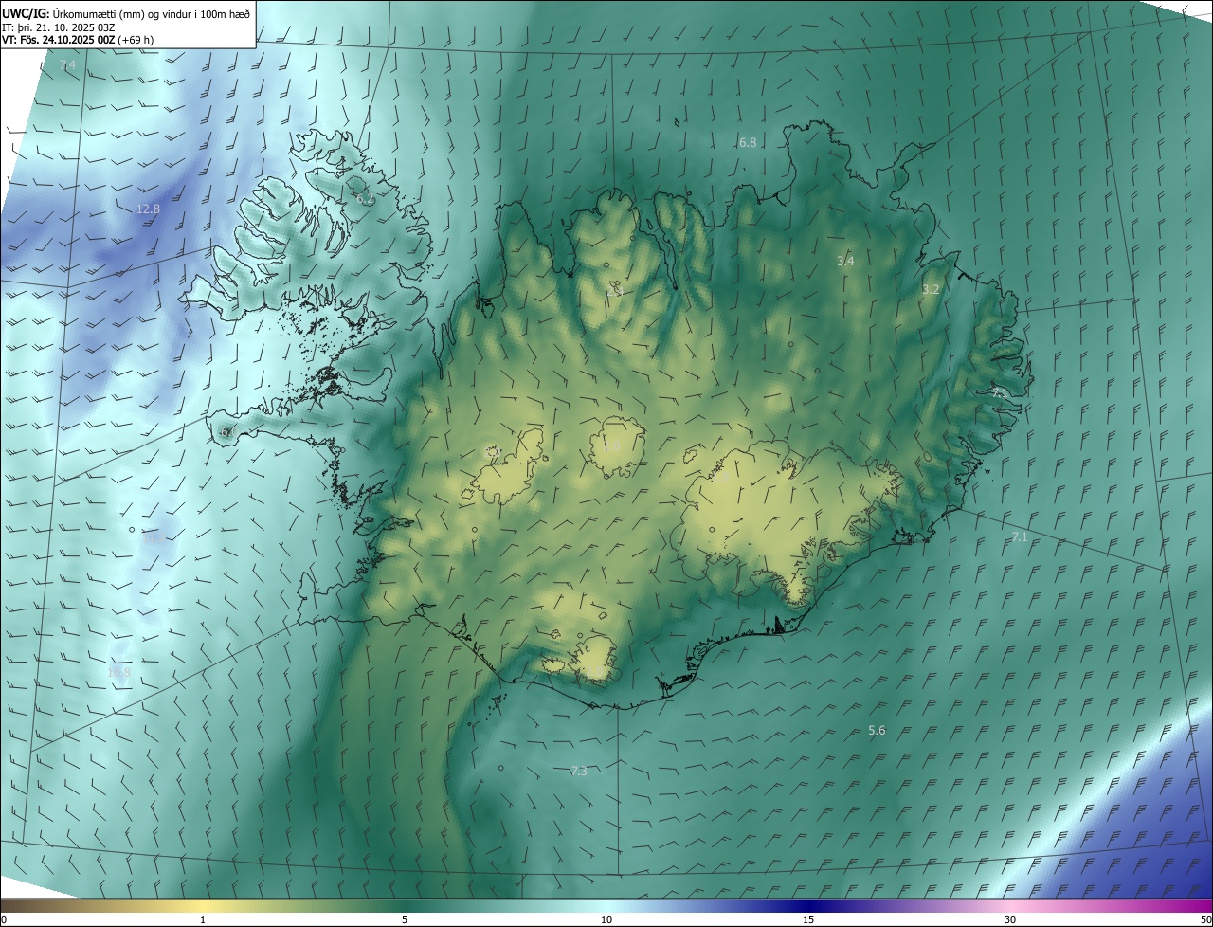Click the "UWC/IG: Úrkomumætti (mm) og vindur" title line
Image resolution: width=1213 pixels, height=927 pixels.
pyautogui.click(x=125, y=13)
